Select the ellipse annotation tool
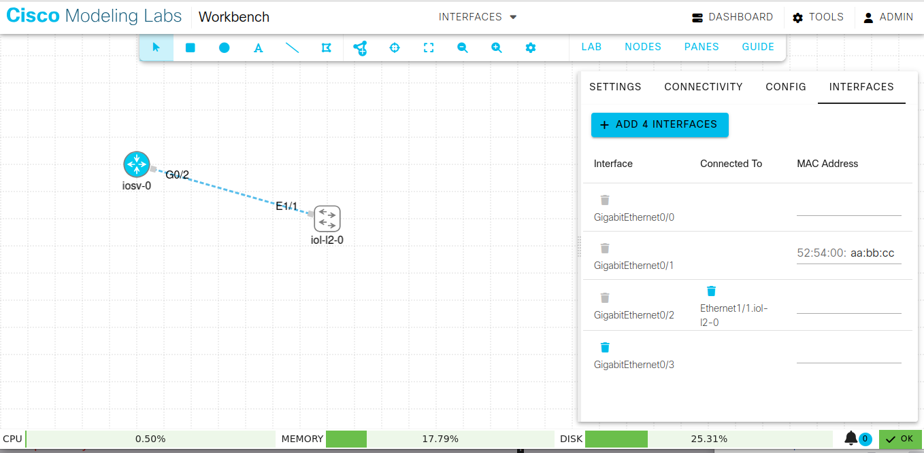This screenshot has height=453, width=924. pyautogui.click(x=224, y=48)
